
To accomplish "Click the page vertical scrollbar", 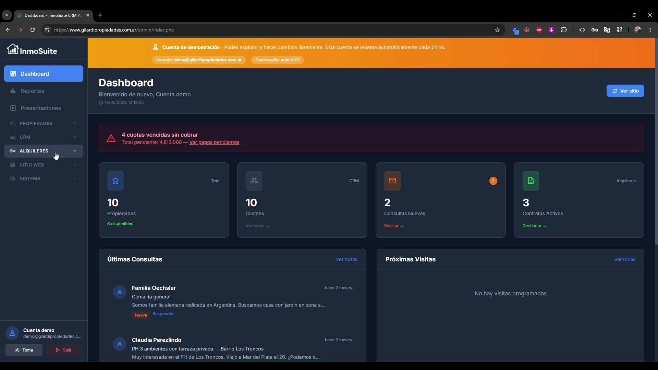I will click(x=656, y=141).
